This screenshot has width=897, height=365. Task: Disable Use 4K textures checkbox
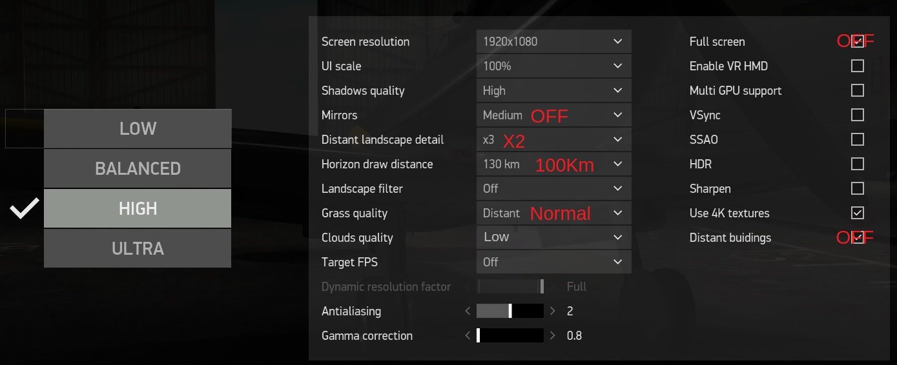(857, 213)
